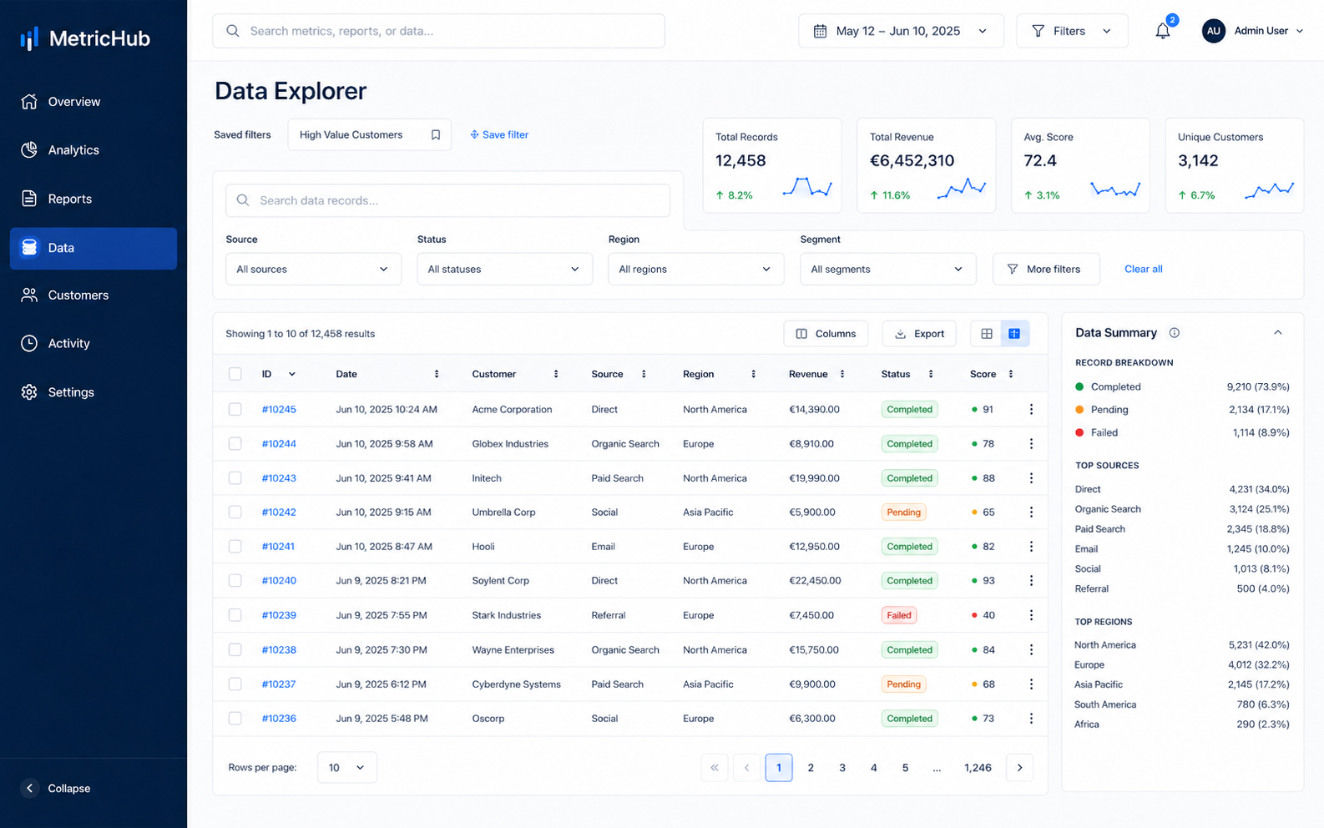Switch to grid view icon
Viewport: 1324px width, 828px height.
pos(986,334)
